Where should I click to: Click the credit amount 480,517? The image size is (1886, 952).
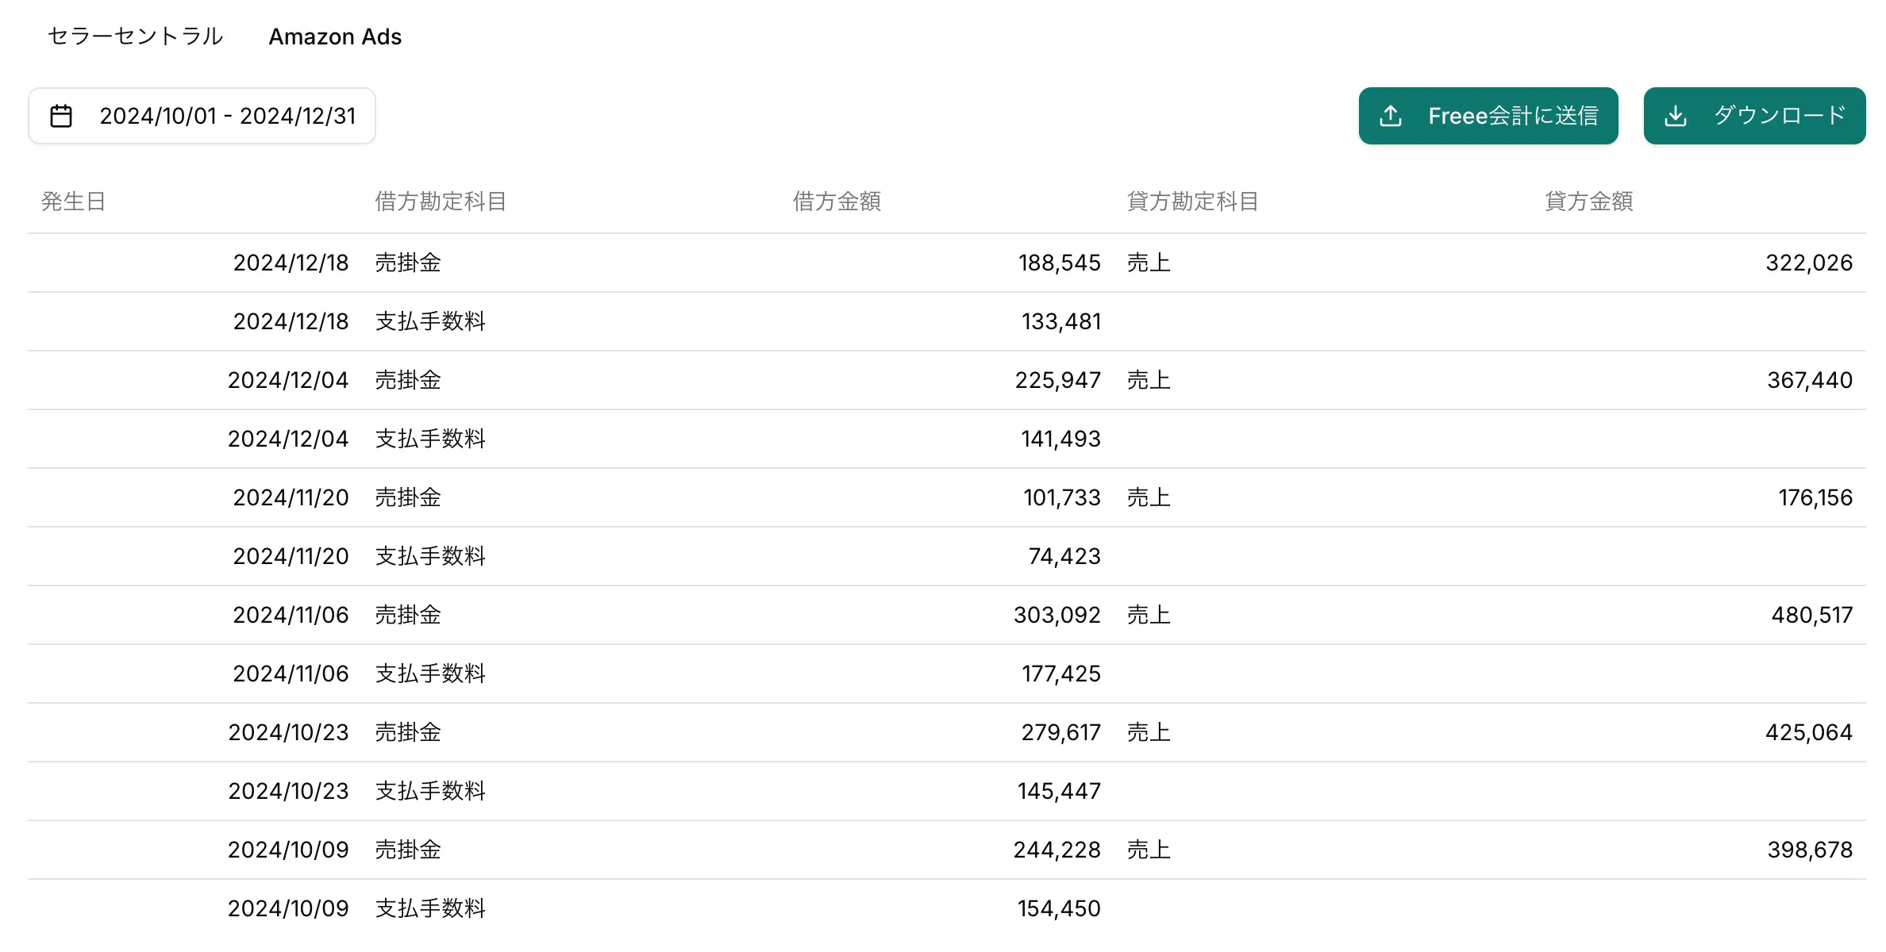[1811, 615]
